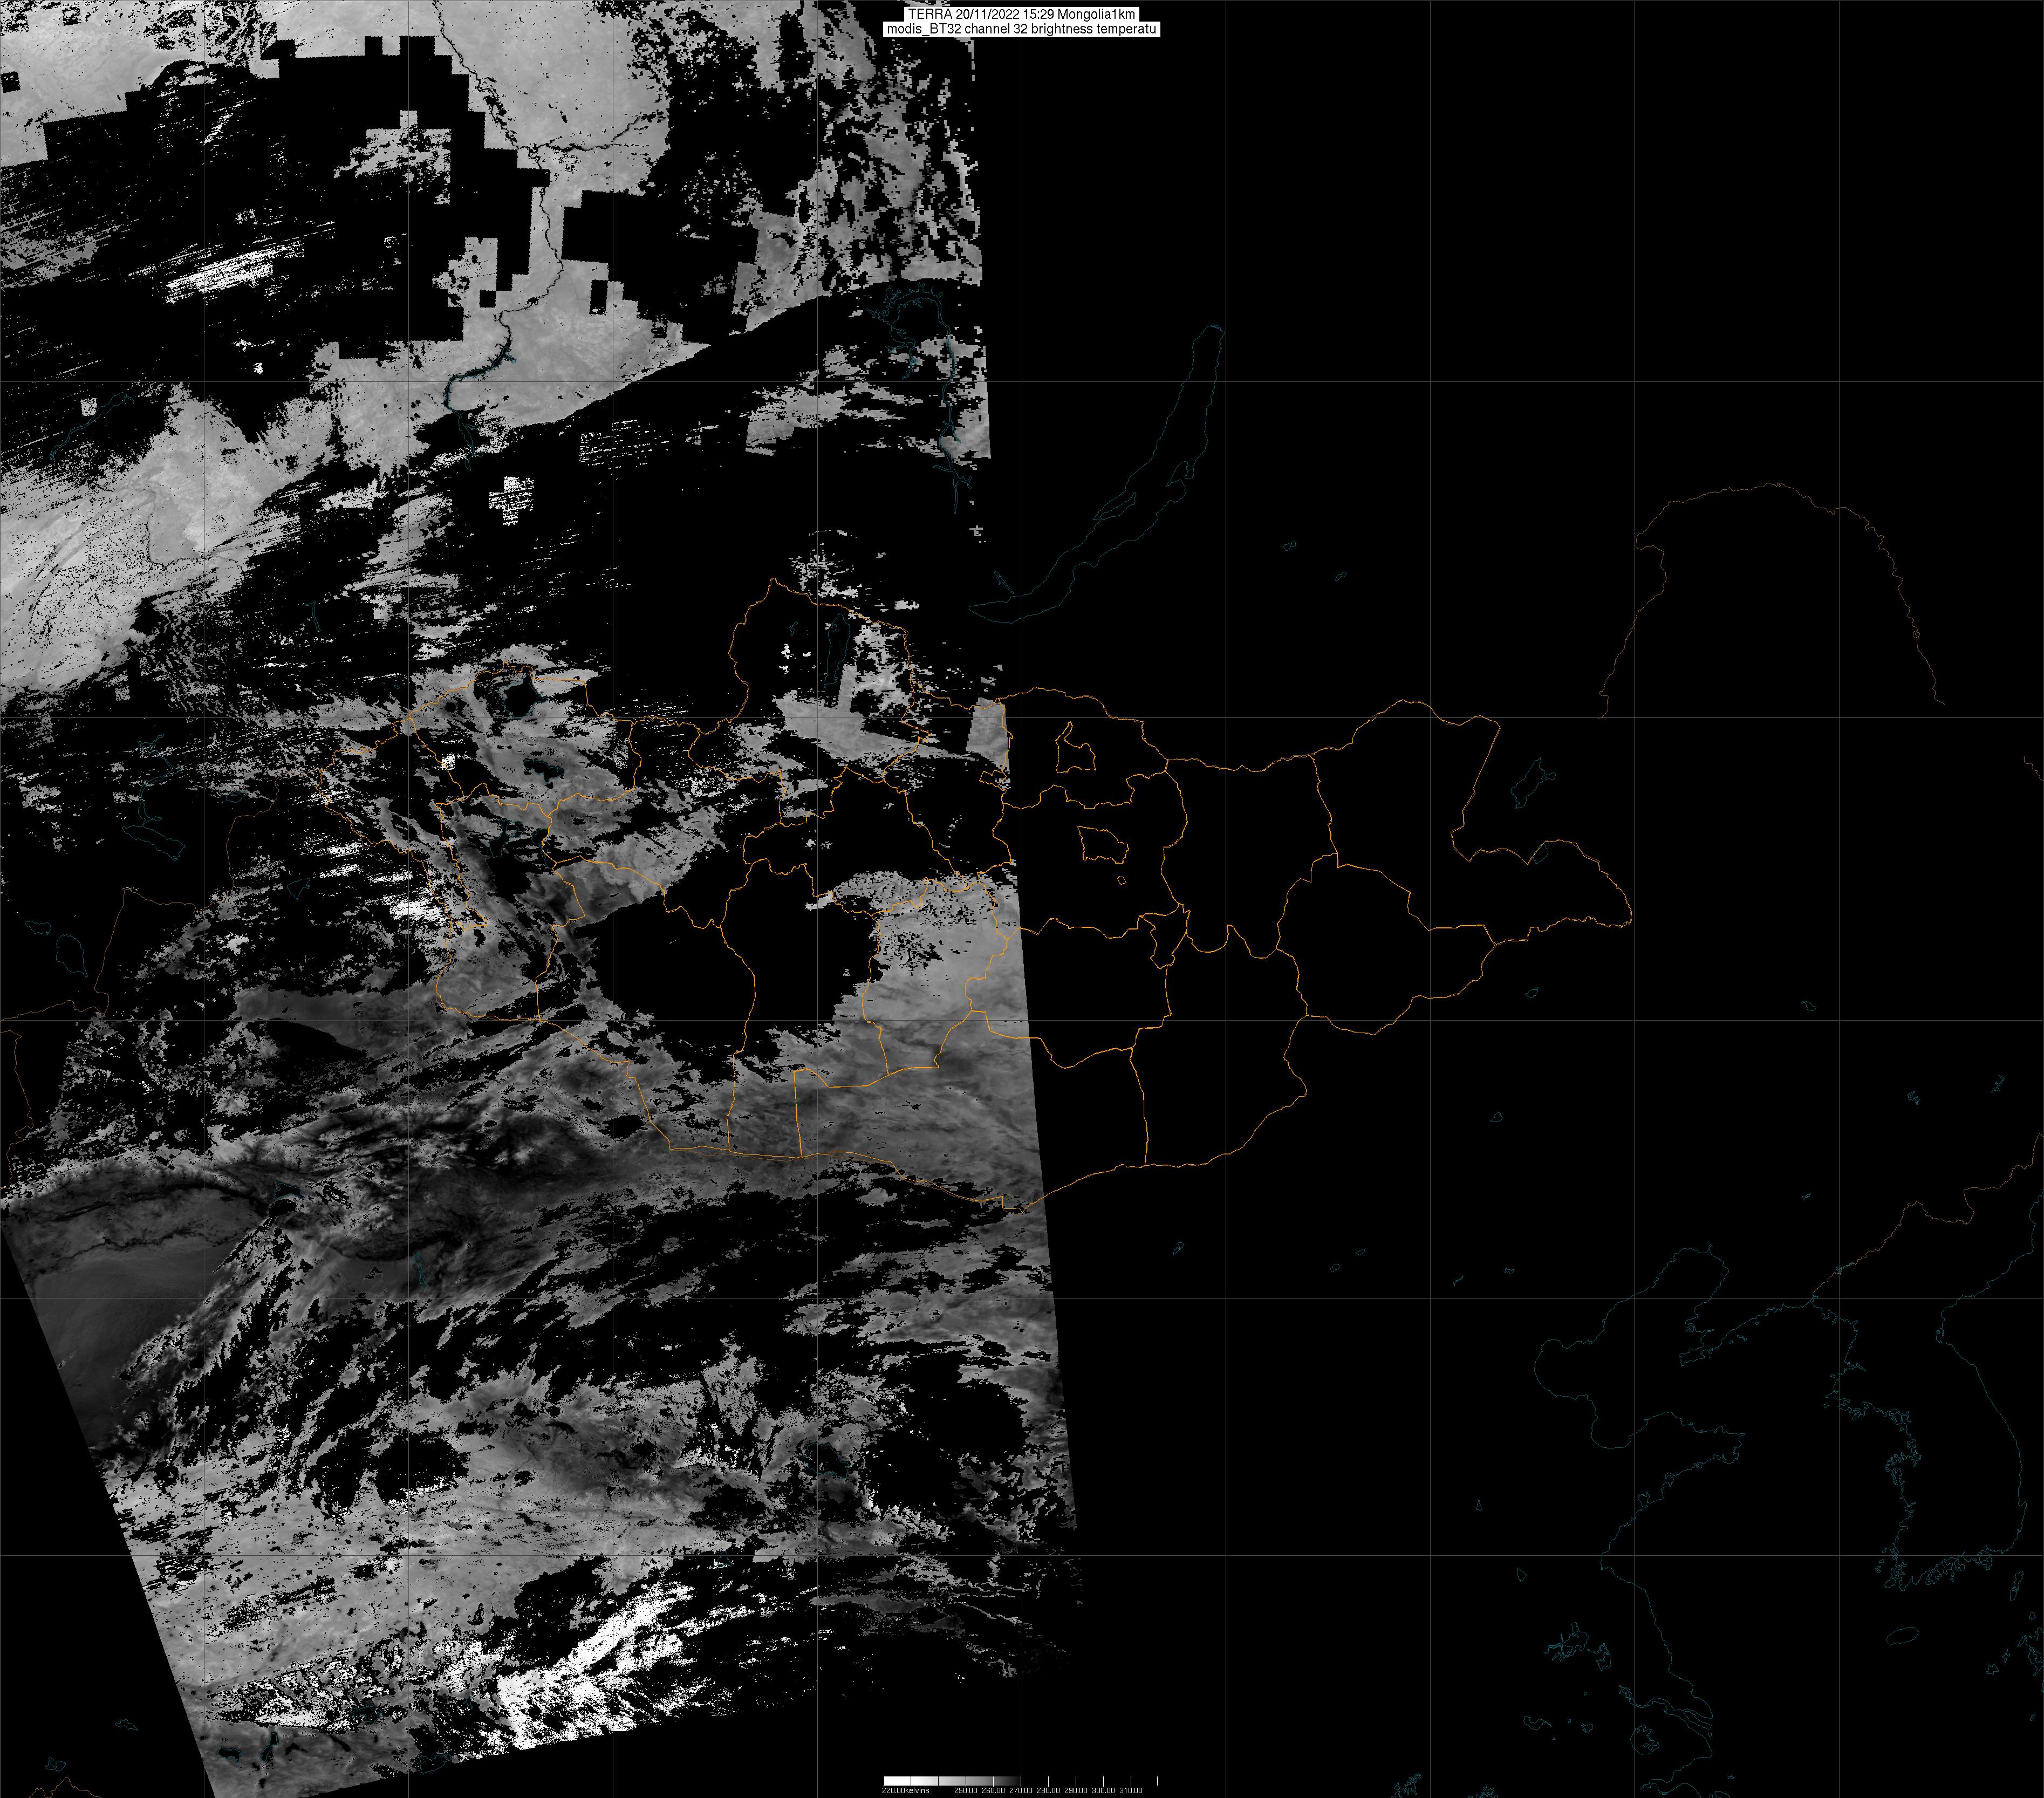Click the 250.00 colorbar tick label

(965, 1790)
